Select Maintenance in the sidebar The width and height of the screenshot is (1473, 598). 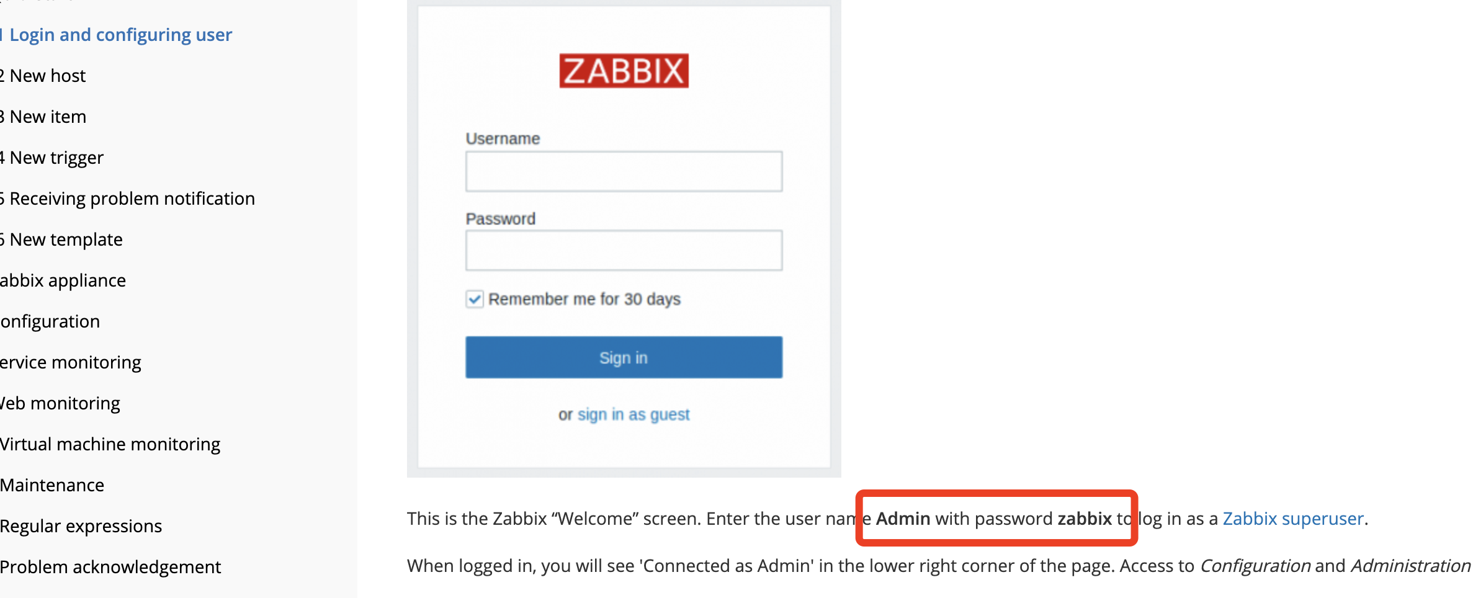(52, 485)
